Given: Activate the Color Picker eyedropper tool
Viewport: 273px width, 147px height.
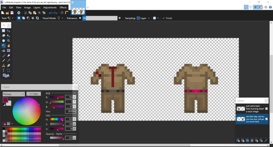Looking at the screenshot, I should tap(8, 60).
